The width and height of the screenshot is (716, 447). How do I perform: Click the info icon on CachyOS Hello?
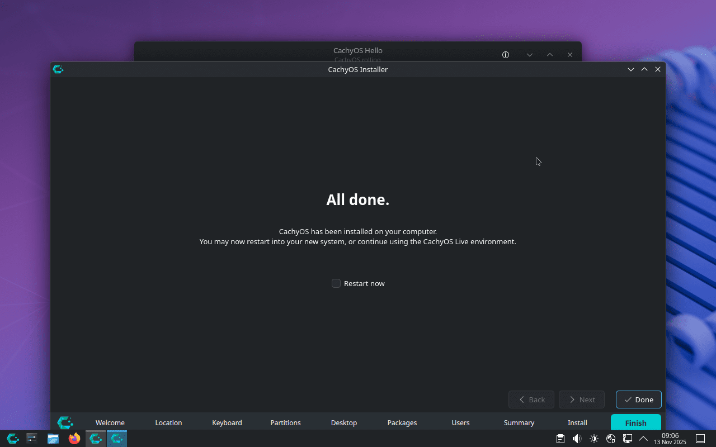click(505, 55)
